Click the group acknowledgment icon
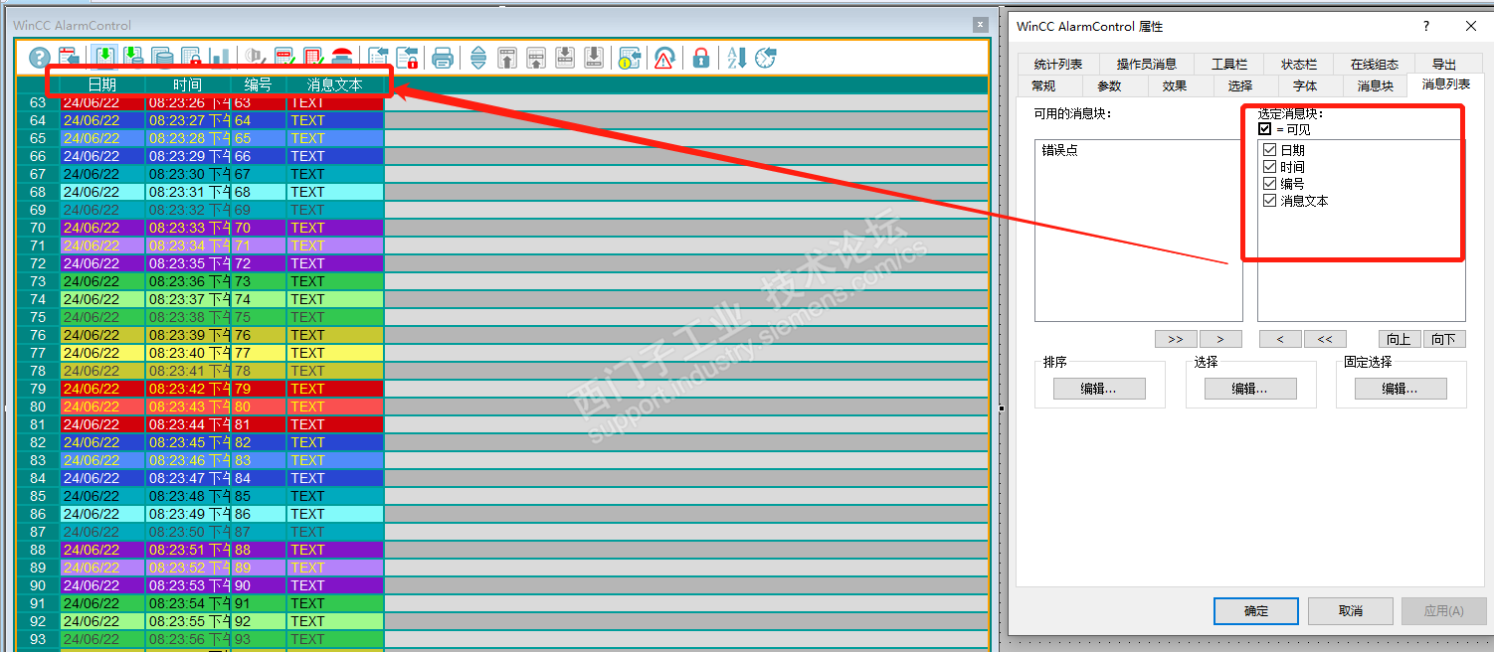Image resolution: width=1494 pixels, height=652 pixels. coord(313,58)
